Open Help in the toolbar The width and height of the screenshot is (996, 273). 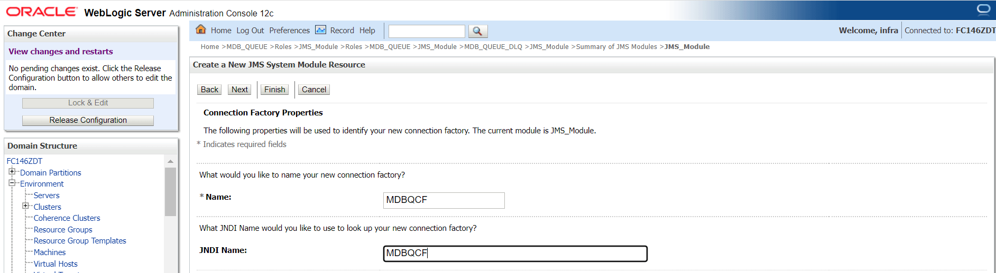(x=367, y=31)
